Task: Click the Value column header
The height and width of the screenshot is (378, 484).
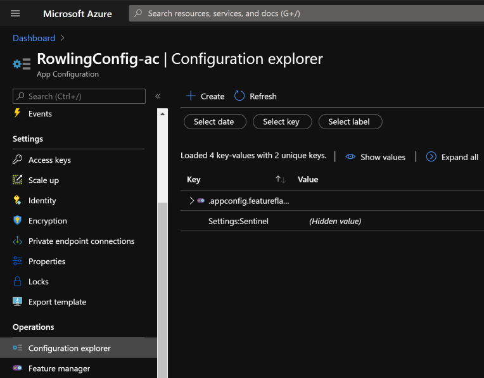Action: tap(308, 180)
